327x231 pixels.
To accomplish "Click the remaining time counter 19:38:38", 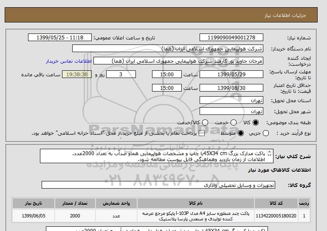I will pos(77,74).
